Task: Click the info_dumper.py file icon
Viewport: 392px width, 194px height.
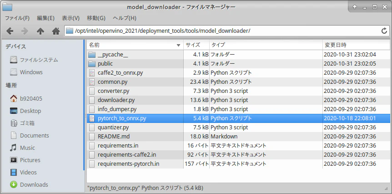Action: point(92,109)
